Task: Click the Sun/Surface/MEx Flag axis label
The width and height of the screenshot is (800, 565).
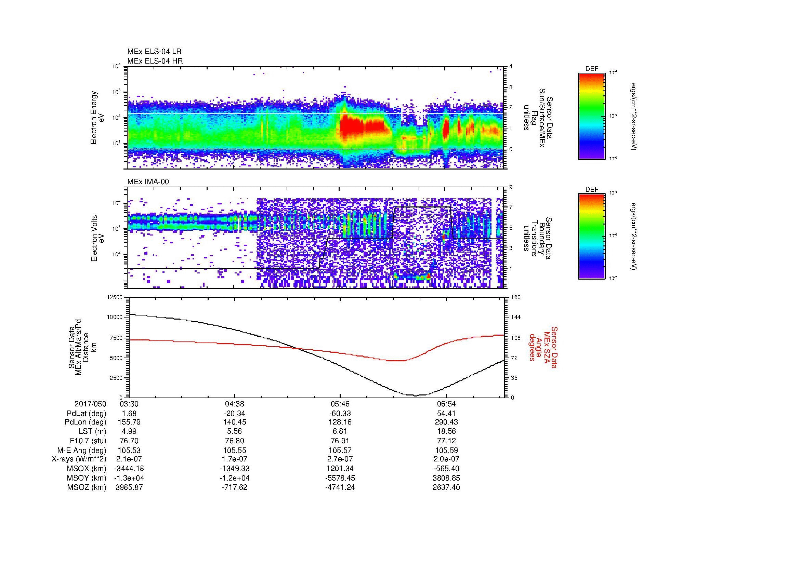Action: click(538, 118)
